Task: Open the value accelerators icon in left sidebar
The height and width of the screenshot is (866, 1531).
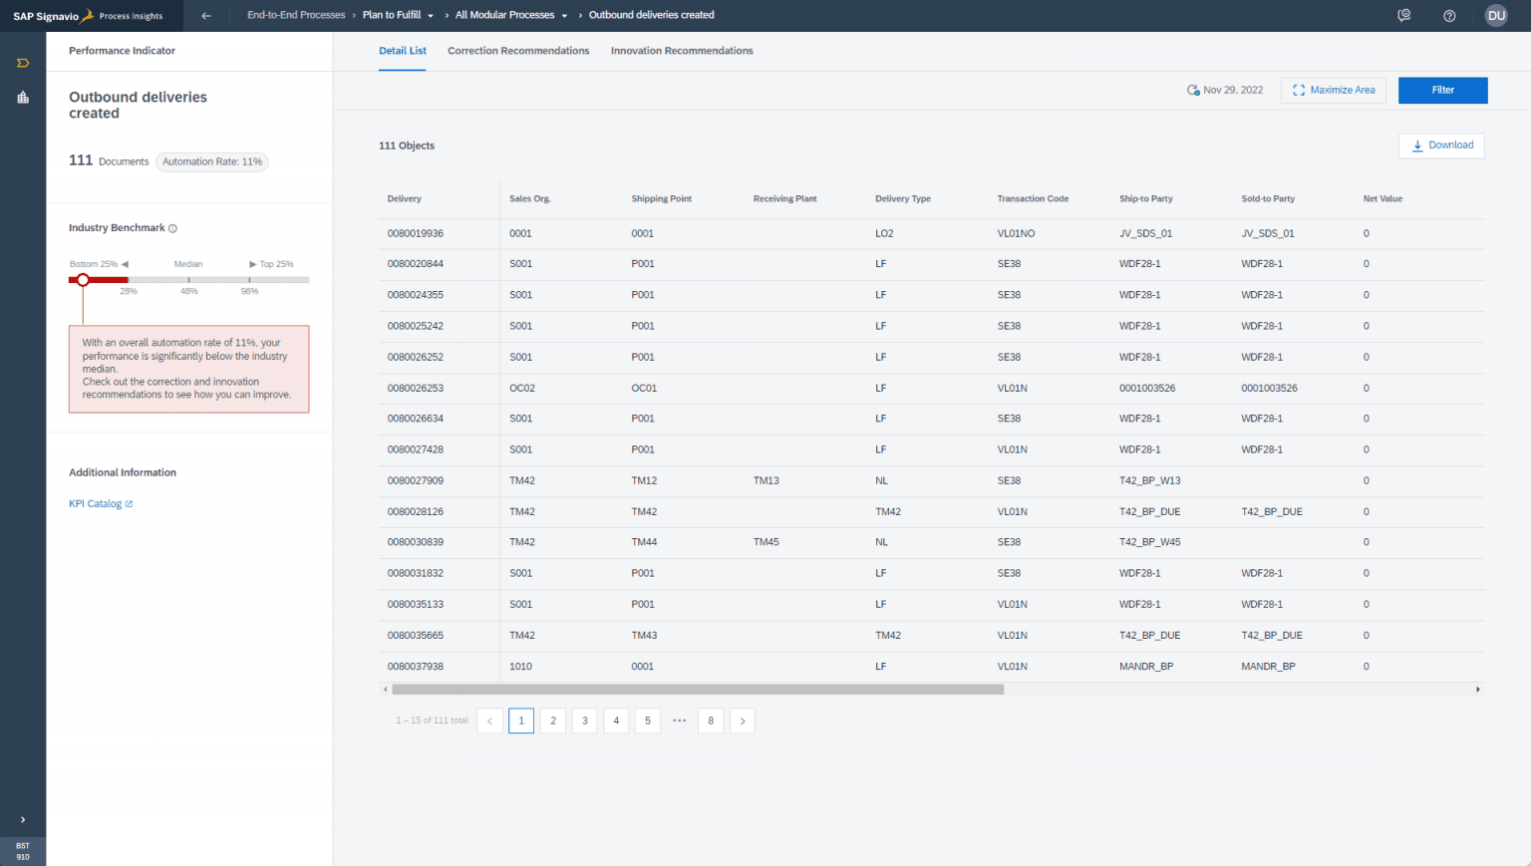Action: pyautogui.click(x=22, y=97)
